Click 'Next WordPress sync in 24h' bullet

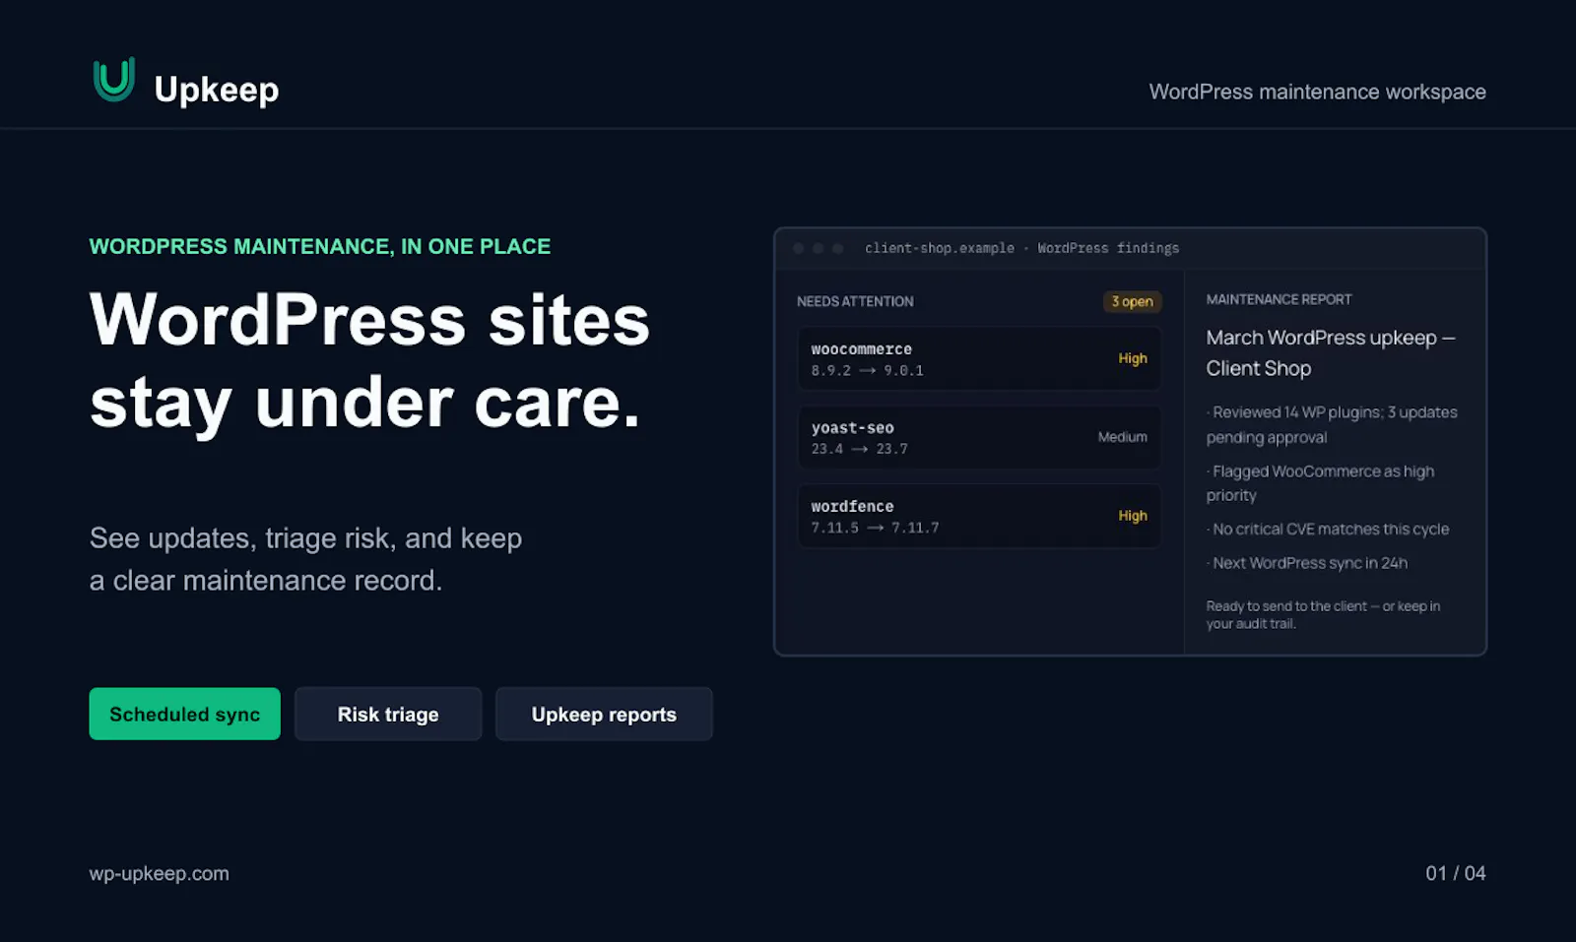pos(1307,563)
